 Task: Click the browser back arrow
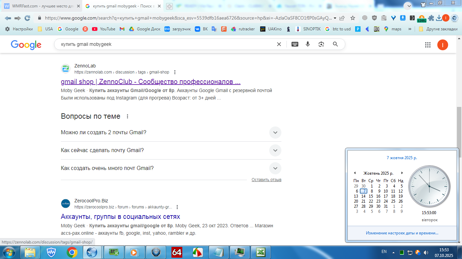click(8, 18)
